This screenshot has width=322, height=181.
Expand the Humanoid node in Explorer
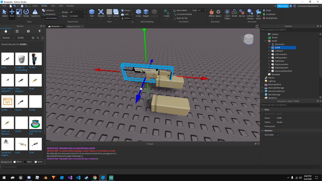[x=269, y=44]
